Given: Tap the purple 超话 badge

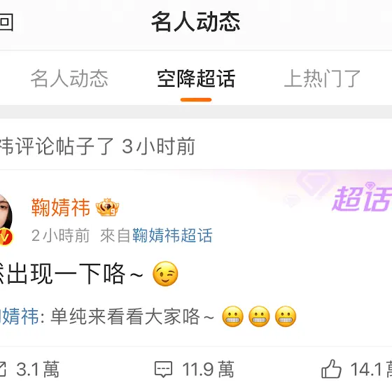Looking at the screenshot, I should [362, 198].
